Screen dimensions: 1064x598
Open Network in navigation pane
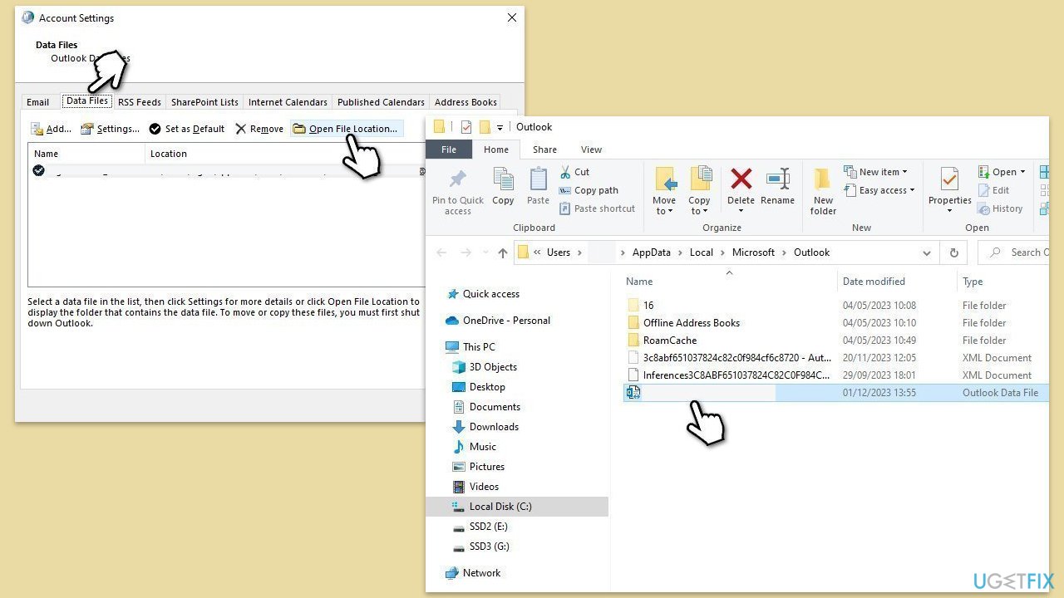point(481,573)
